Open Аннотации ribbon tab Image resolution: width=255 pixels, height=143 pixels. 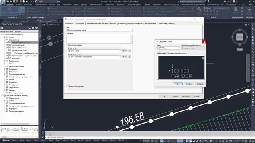coord(28,5)
